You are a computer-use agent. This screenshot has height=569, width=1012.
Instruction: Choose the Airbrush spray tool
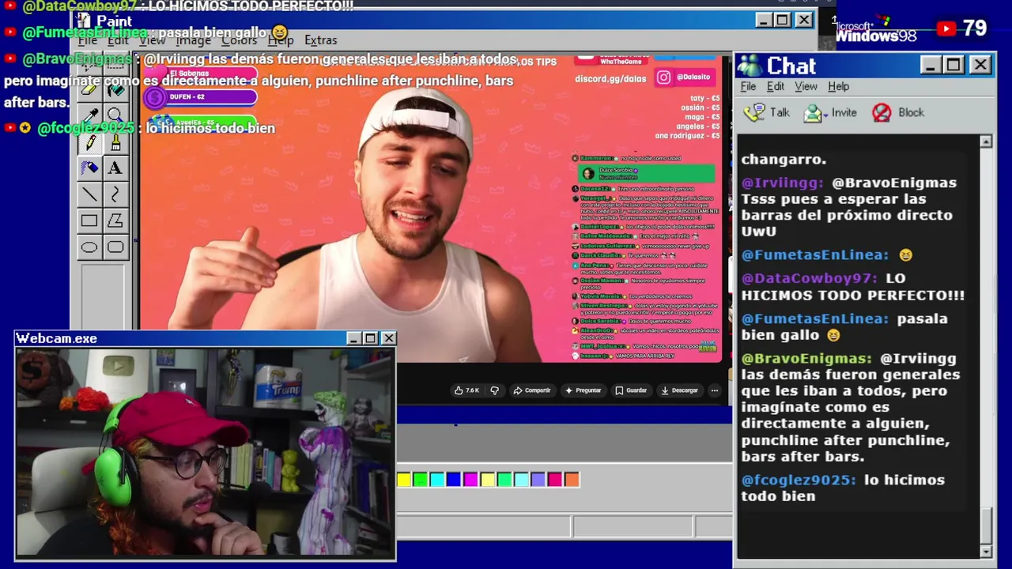tap(90, 168)
